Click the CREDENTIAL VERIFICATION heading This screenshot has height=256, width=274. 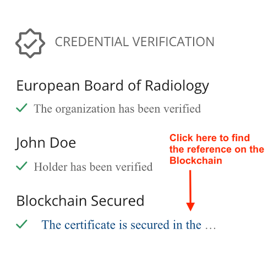135,42
